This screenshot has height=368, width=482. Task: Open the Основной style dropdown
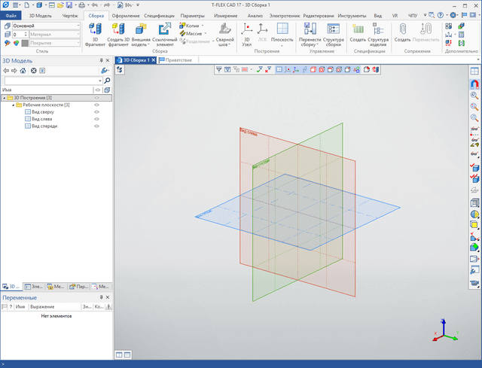[78, 26]
